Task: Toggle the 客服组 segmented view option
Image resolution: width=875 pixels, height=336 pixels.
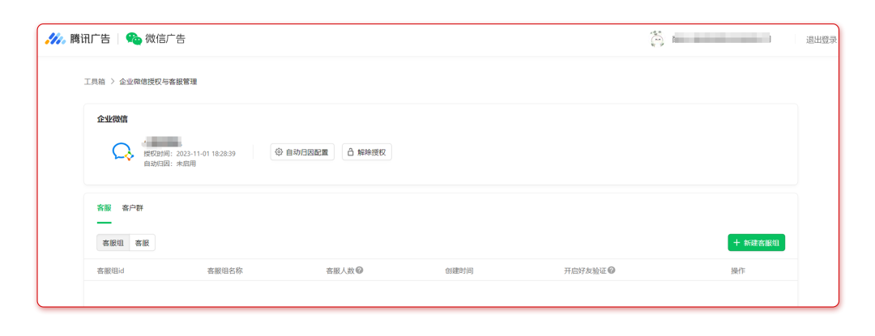Action: [113, 243]
